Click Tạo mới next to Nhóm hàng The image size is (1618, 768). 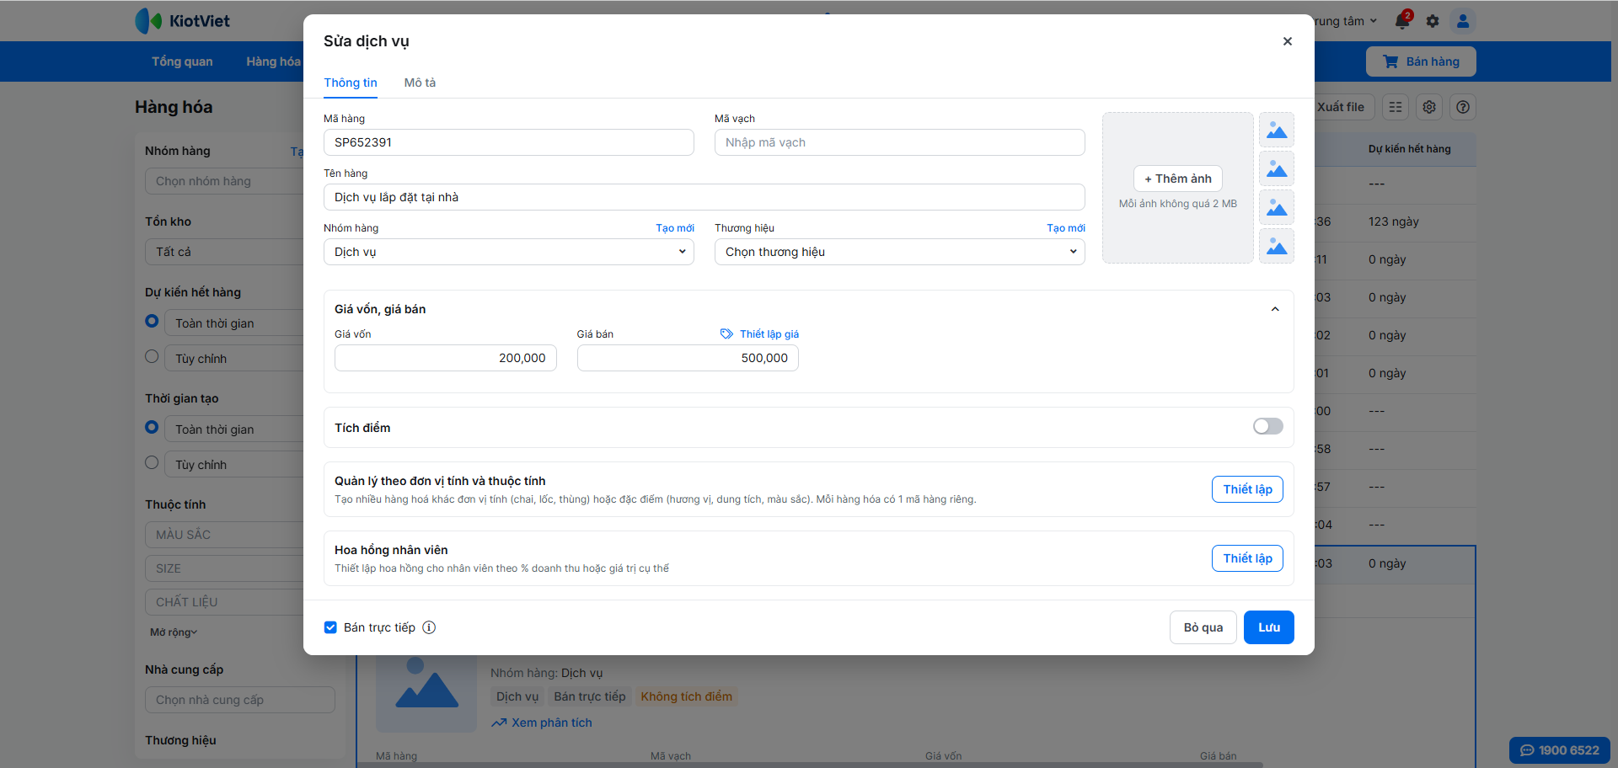coord(675,228)
